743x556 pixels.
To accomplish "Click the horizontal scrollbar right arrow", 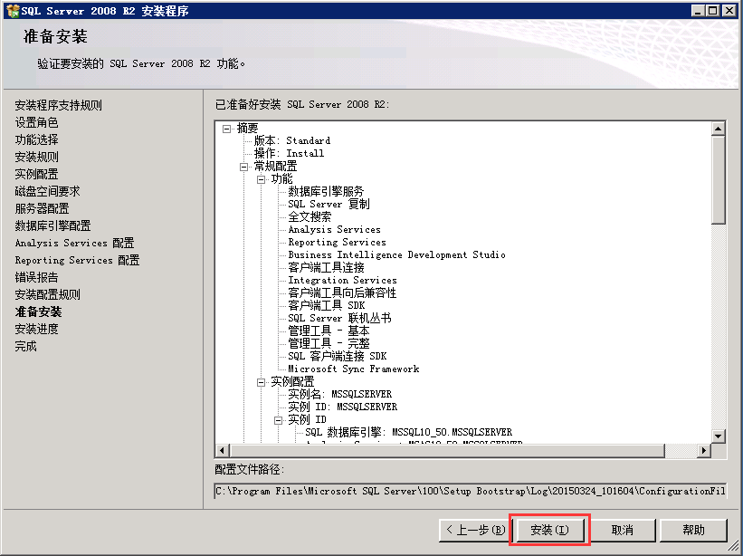I will click(704, 450).
